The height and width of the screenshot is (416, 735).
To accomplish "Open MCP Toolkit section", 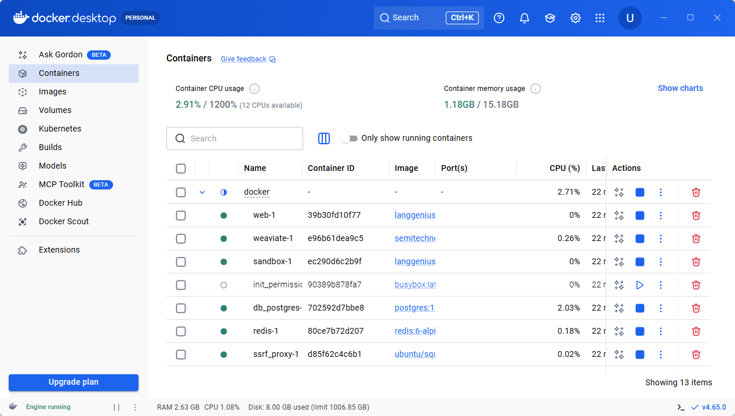I will (74, 184).
